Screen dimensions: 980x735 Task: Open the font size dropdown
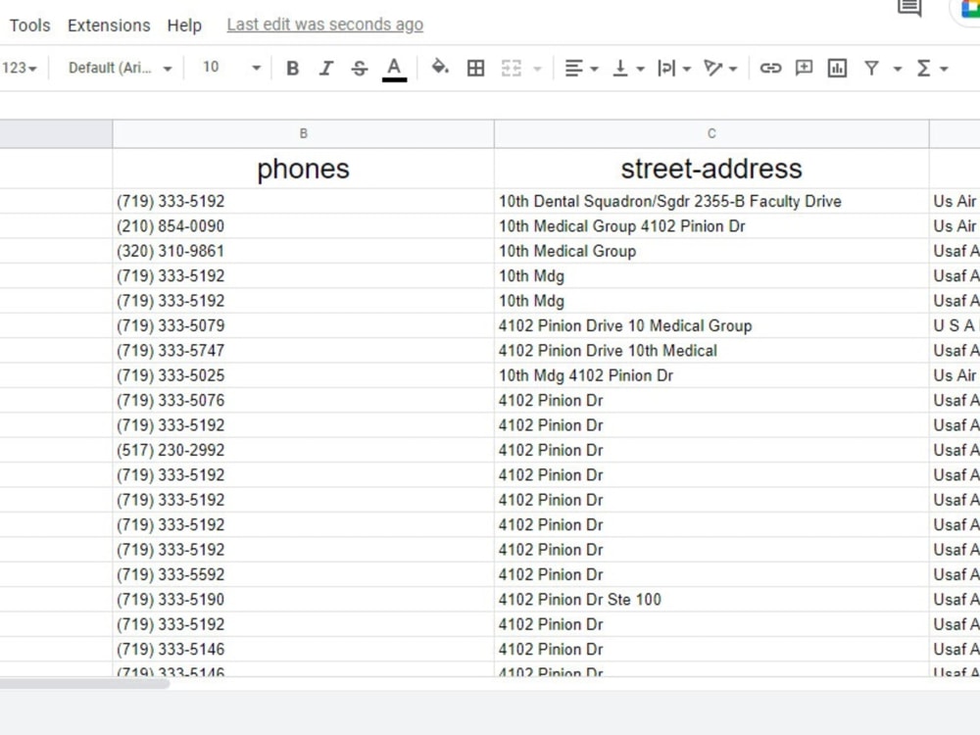click(256, 69)
